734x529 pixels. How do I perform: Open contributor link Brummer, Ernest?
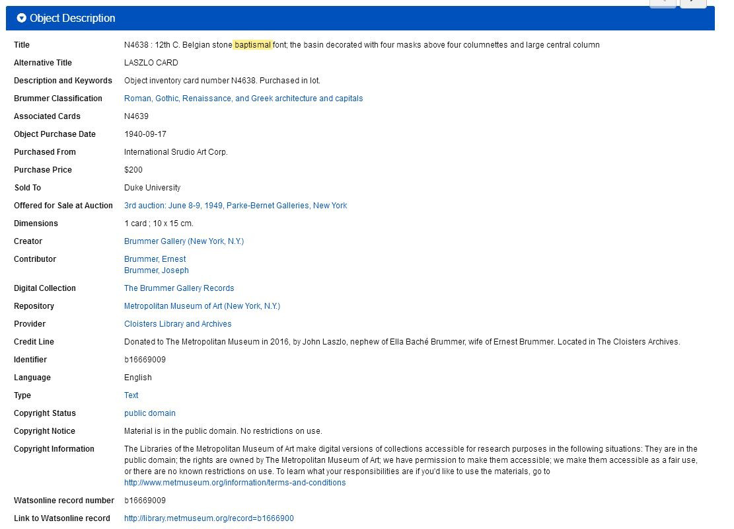pyautogui.click(x=155, y=259)
